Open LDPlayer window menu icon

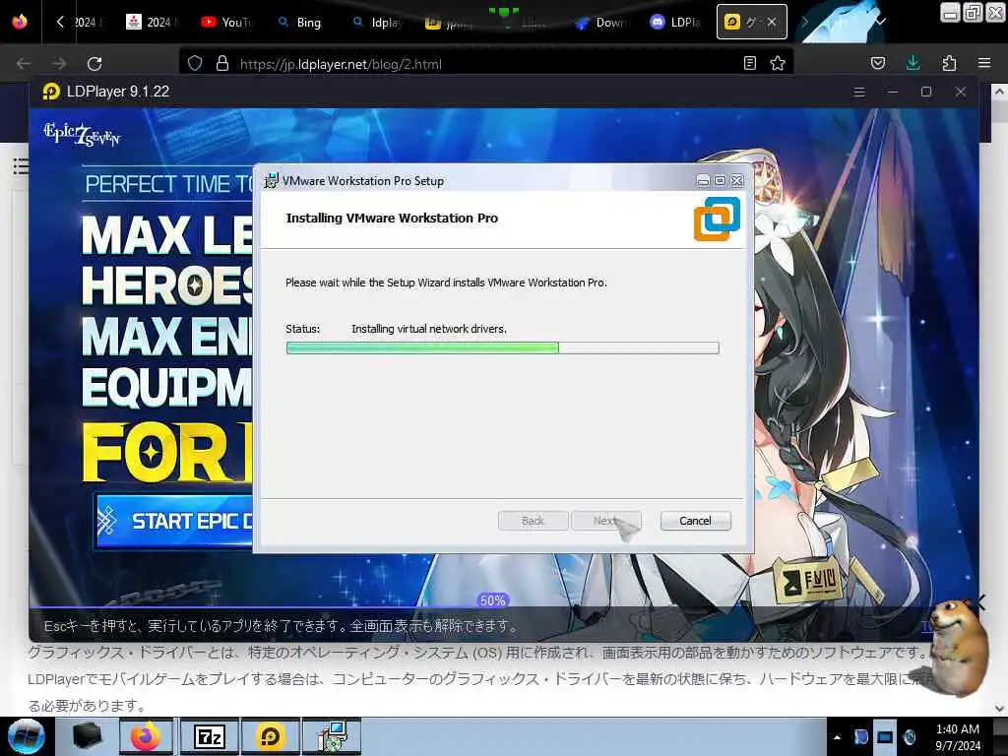pyautogui.click(x=858, y=92)
